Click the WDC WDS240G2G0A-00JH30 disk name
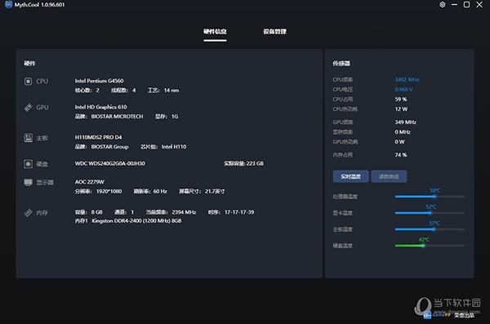The width and height of the screenshot is (490, 324). [x=109, y=163]
